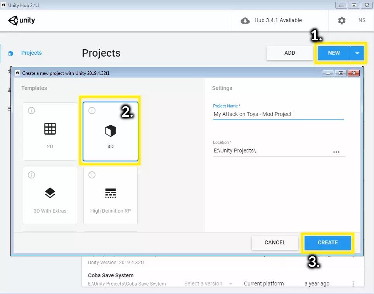This screenshot has height=294, width=374.
Task: Expand the NEW button version dropdown arrow
Action: (357, 53)
